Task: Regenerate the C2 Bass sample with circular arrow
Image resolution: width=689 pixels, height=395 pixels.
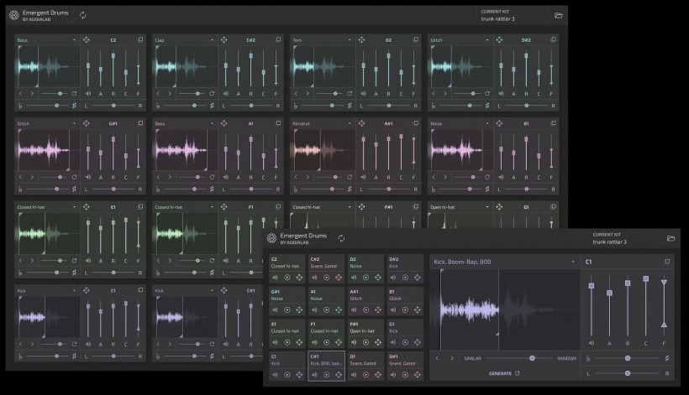Action: (74, 94)
